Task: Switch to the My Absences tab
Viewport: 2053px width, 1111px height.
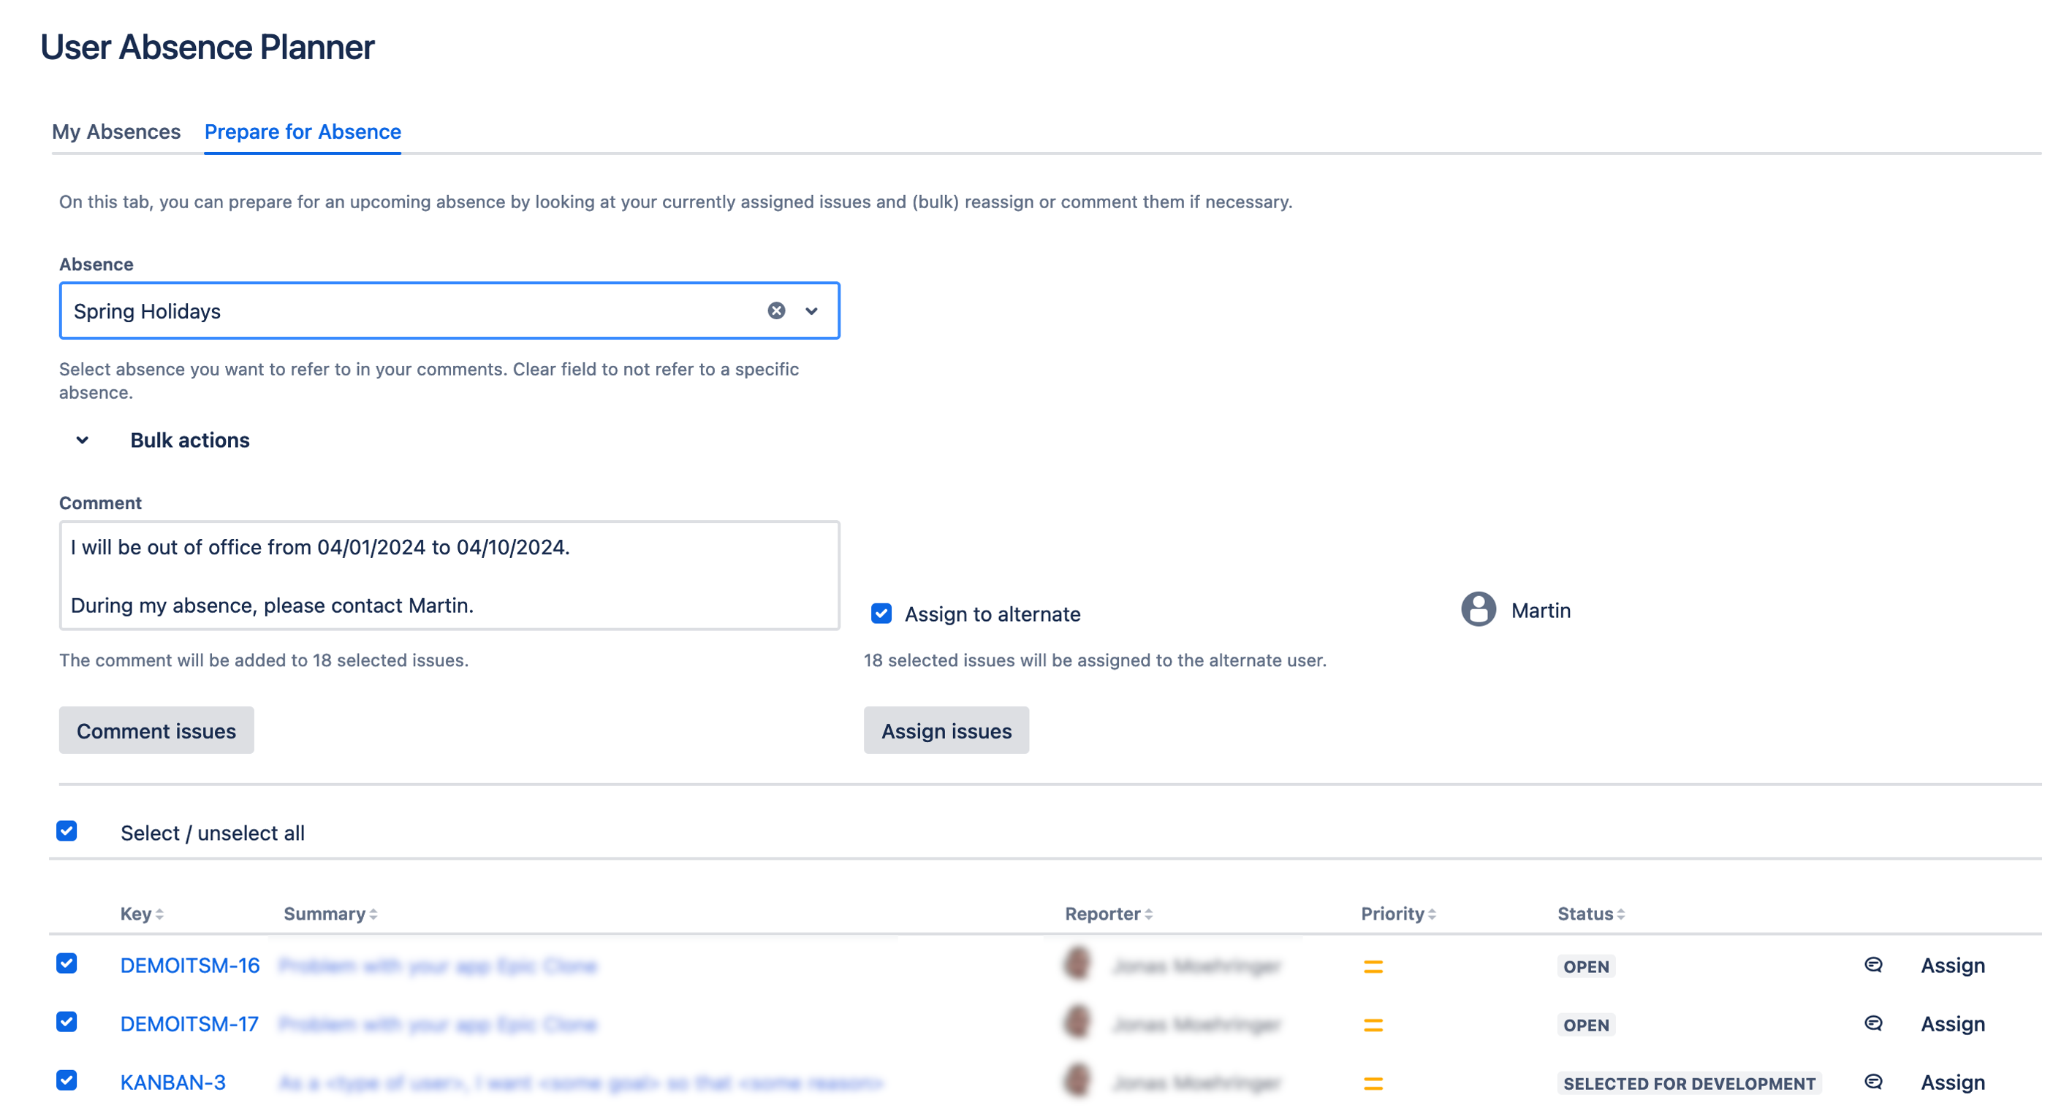Action: [116, 131]
